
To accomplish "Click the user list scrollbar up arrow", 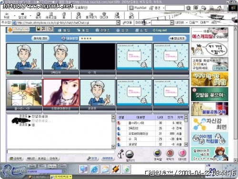I will point(186,116).
